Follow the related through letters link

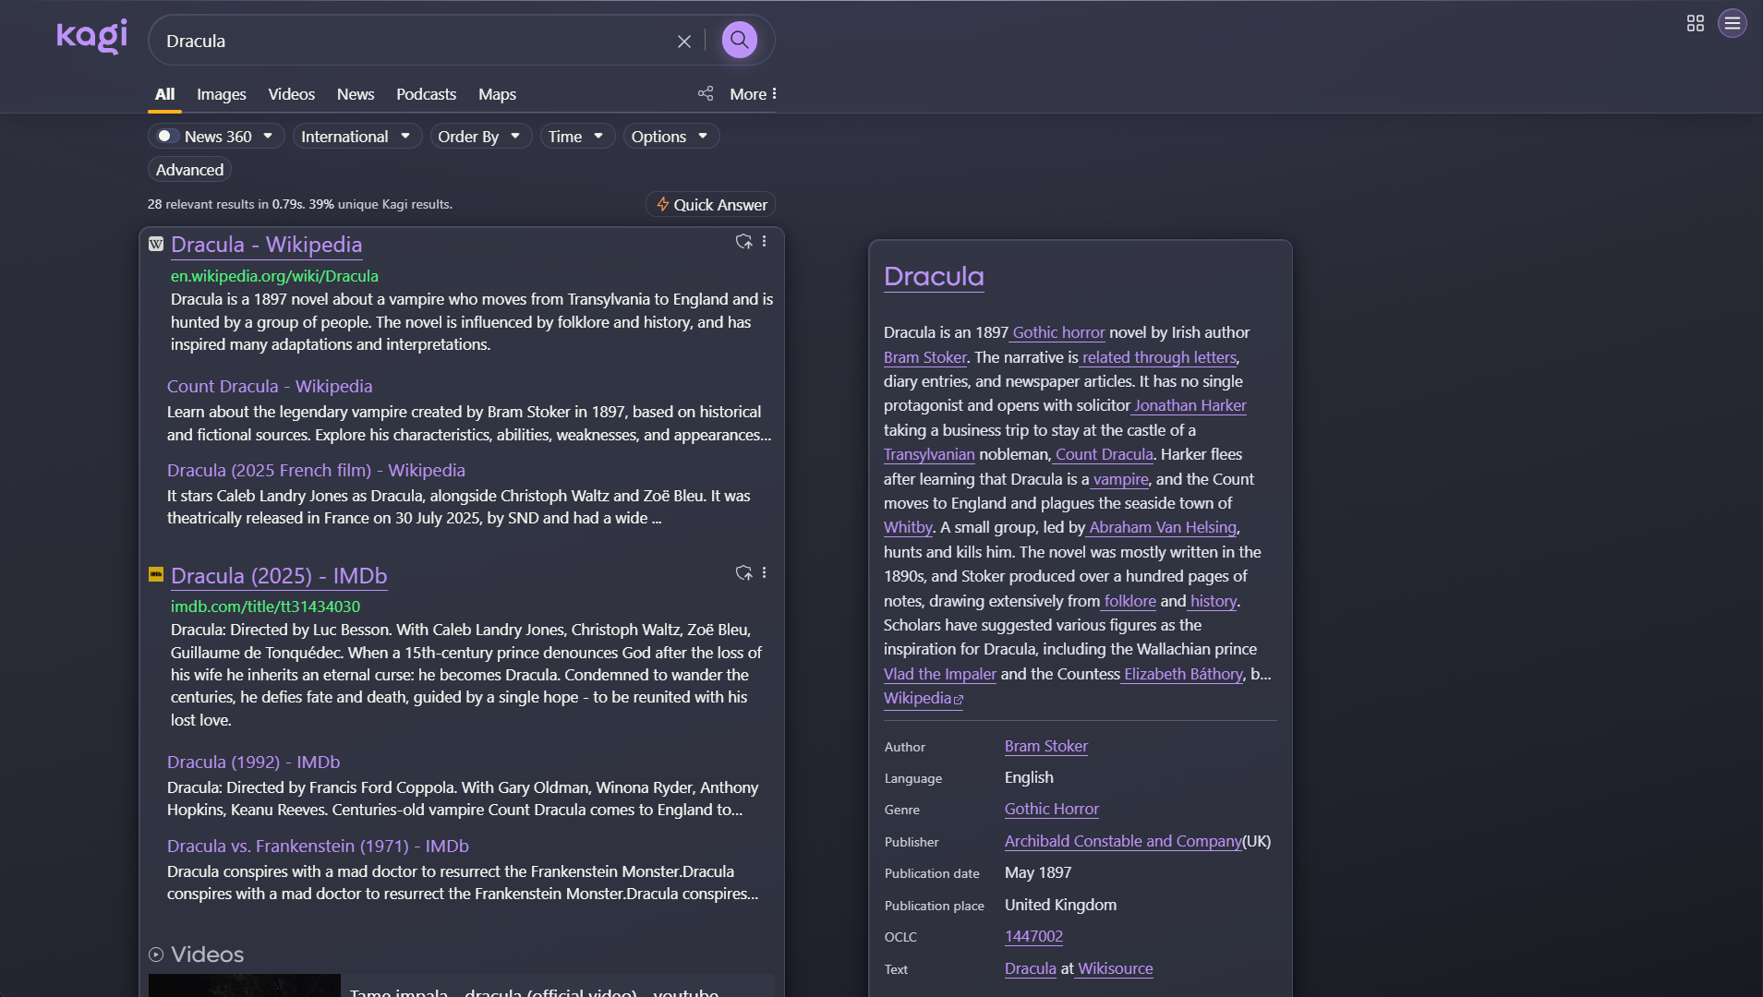1159,357
